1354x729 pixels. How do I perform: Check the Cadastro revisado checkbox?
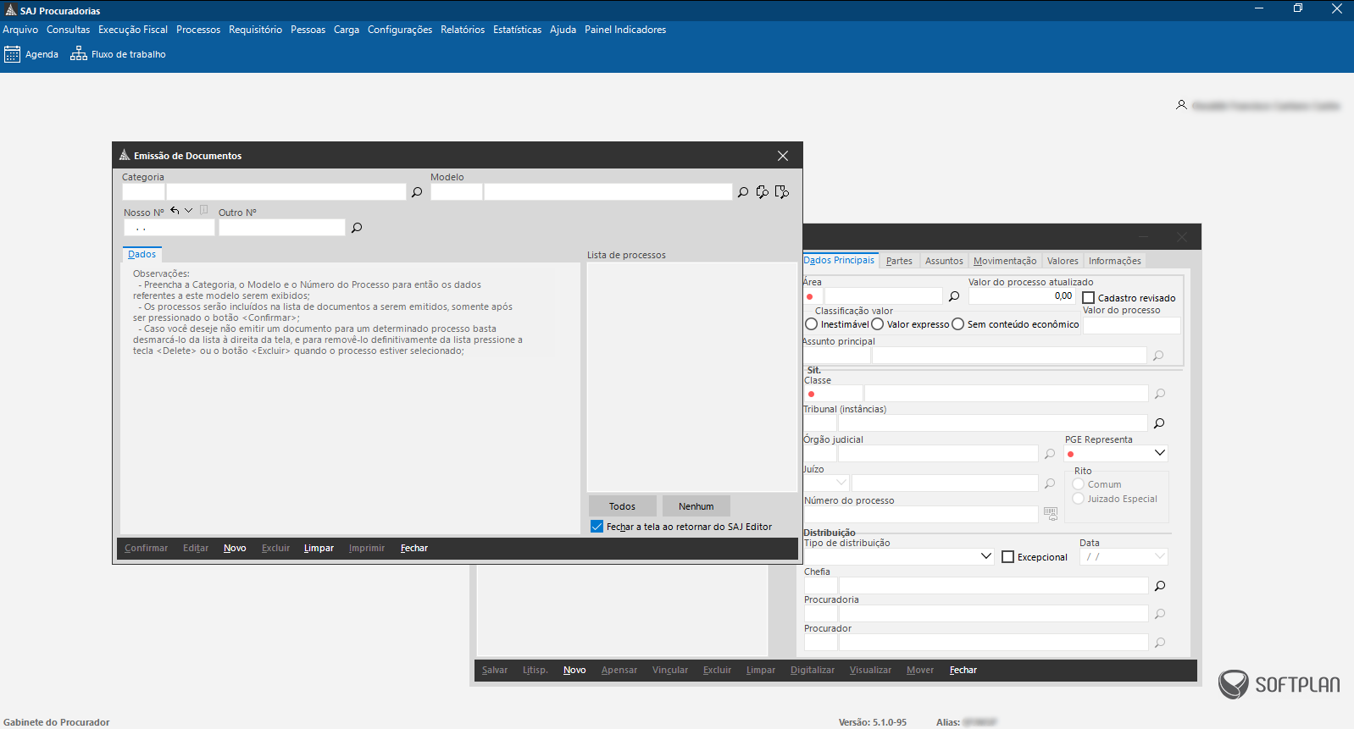(1089, 298)
